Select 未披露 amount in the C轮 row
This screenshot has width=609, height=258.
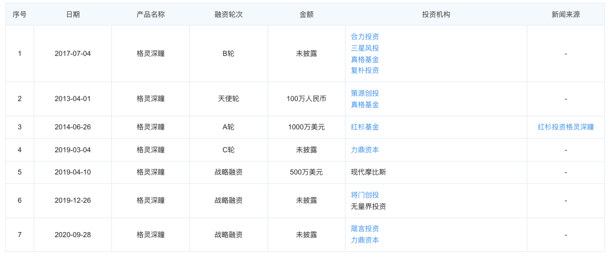(x=306, y=150)
